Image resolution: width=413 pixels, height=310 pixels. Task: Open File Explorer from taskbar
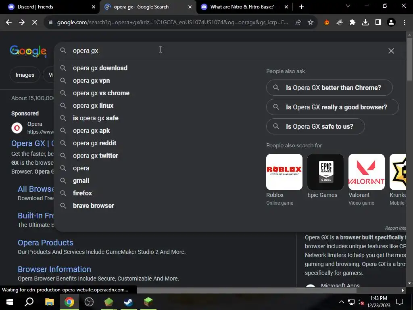pos(49,302)
